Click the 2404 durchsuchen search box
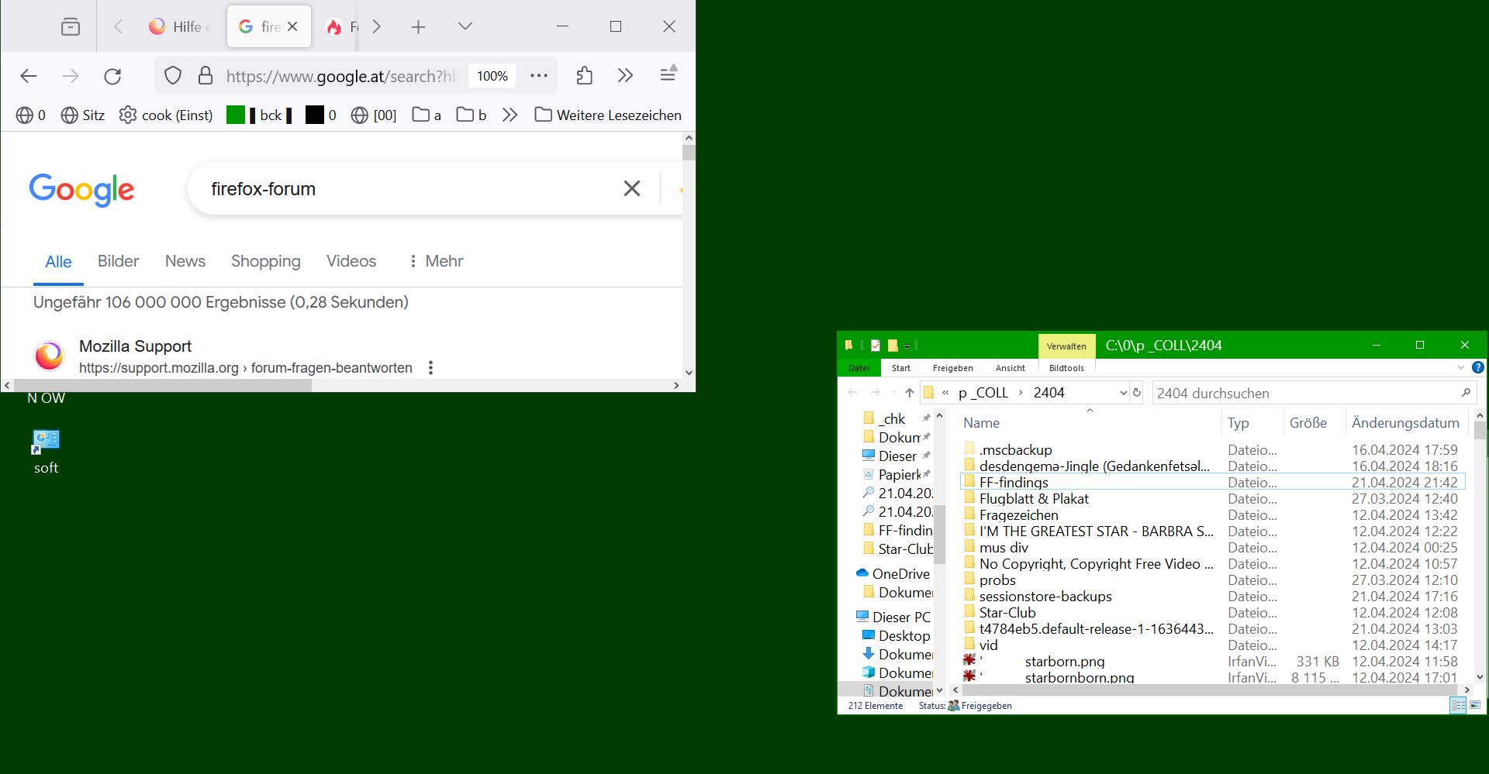This screenshot has height=774, width=1489. (1304, 394)
